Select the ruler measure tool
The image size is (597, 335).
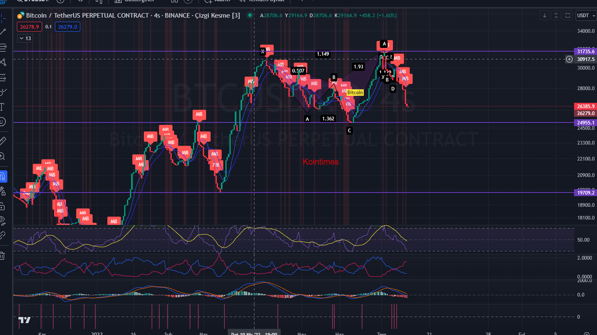pyautogui.click(x=3, y=141)
